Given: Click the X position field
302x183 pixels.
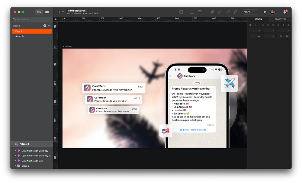Looking at the screenshot, I should pyautogui.click(x=255, y=30).
